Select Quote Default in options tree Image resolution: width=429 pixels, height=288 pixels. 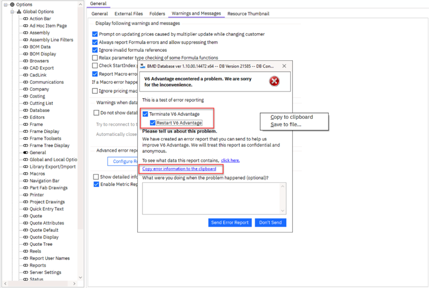(44, 230)
